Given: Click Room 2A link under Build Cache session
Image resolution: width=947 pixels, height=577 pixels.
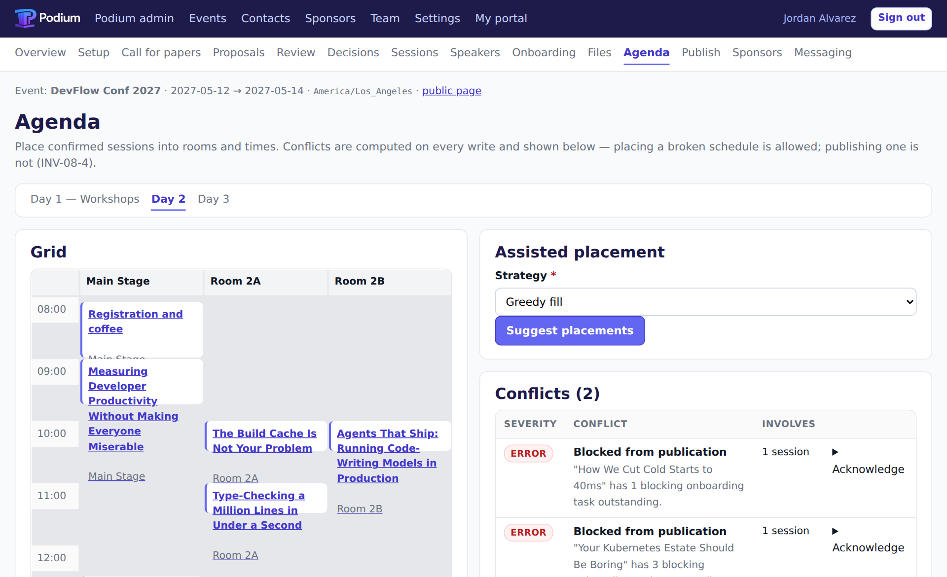Looking at the screenshot, I should pyautogui.click(x=235, y=478).
